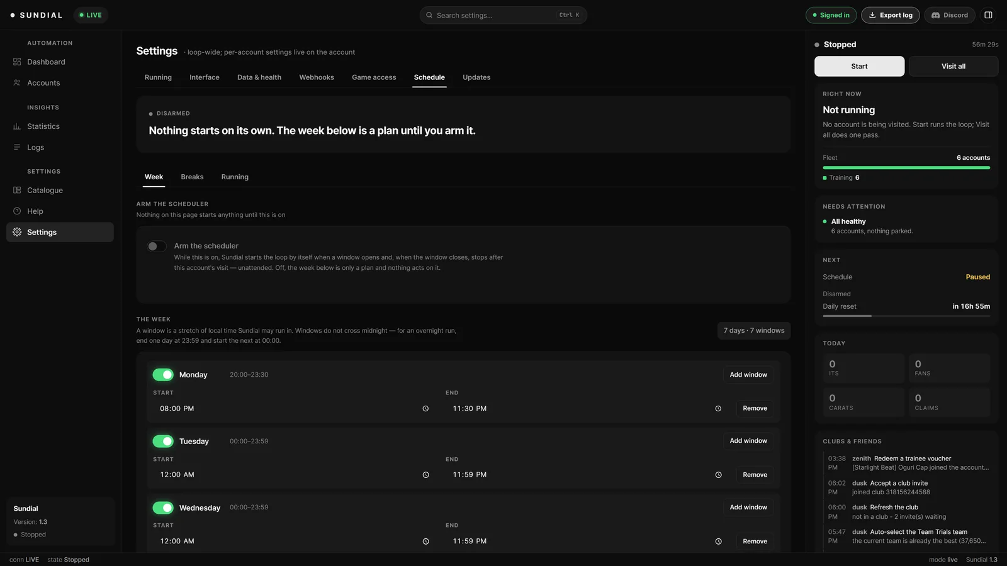This screenshot has width=1007, height=566.
Task: Open the Logs list icon
Action: [17, 147]
